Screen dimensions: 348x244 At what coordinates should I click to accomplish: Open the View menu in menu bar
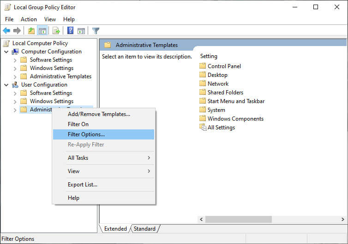(50, 19)
